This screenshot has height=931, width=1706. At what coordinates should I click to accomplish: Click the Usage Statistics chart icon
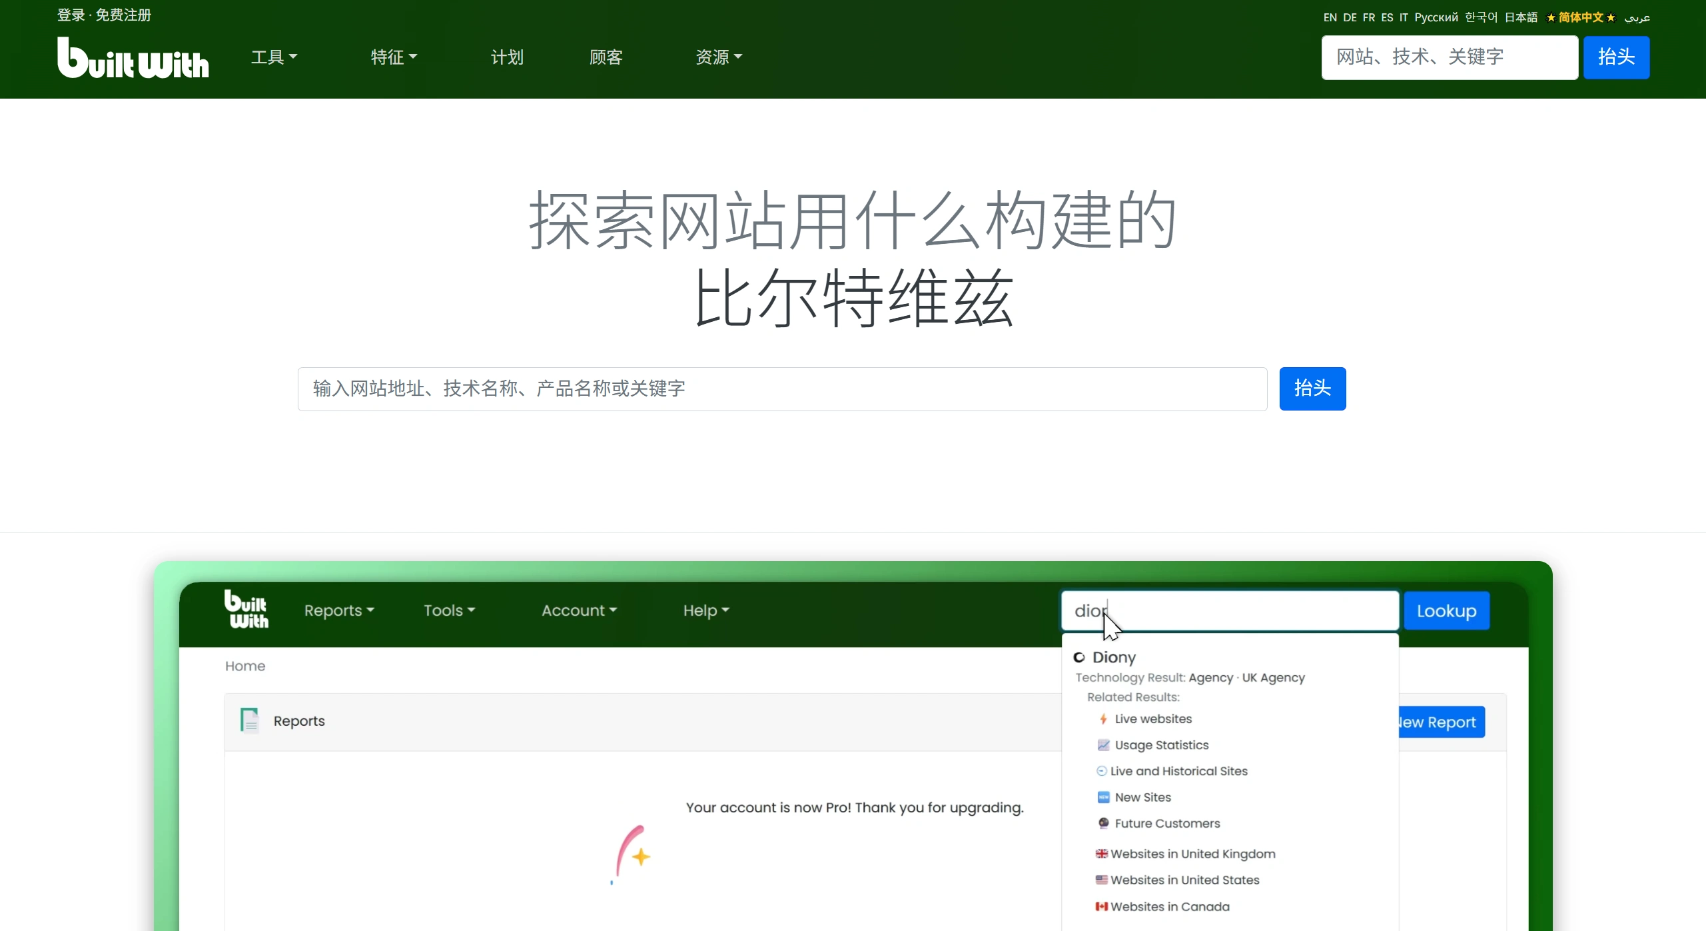click(1102, 744)
